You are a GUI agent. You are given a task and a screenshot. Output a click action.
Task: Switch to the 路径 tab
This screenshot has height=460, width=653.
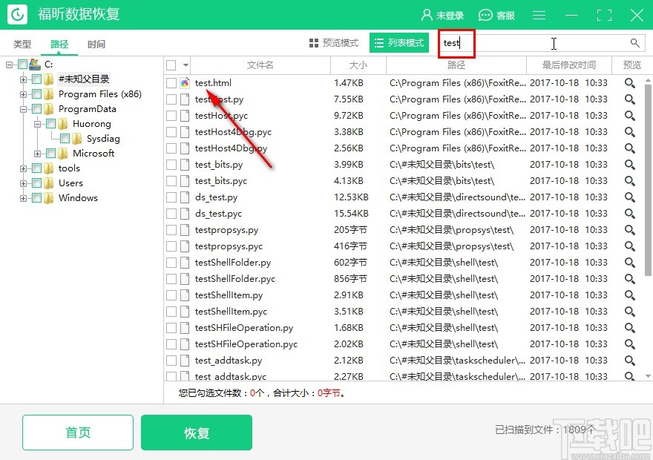[x=59, y=44]
